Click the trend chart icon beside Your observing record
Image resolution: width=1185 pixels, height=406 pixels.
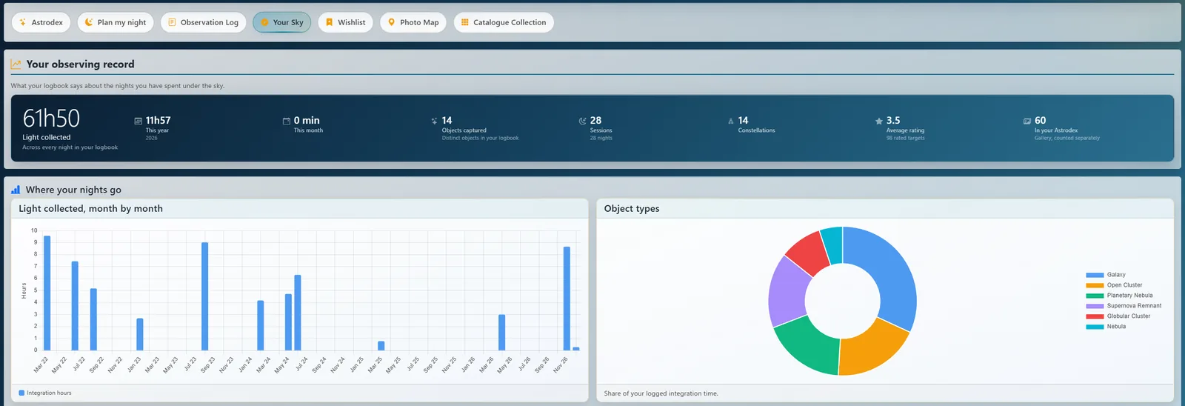[16, 64]
